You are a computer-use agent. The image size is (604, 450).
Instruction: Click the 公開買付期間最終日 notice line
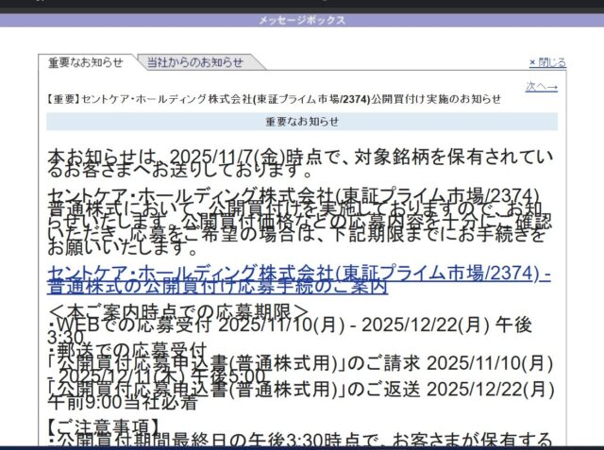click(x=302, y=440)
